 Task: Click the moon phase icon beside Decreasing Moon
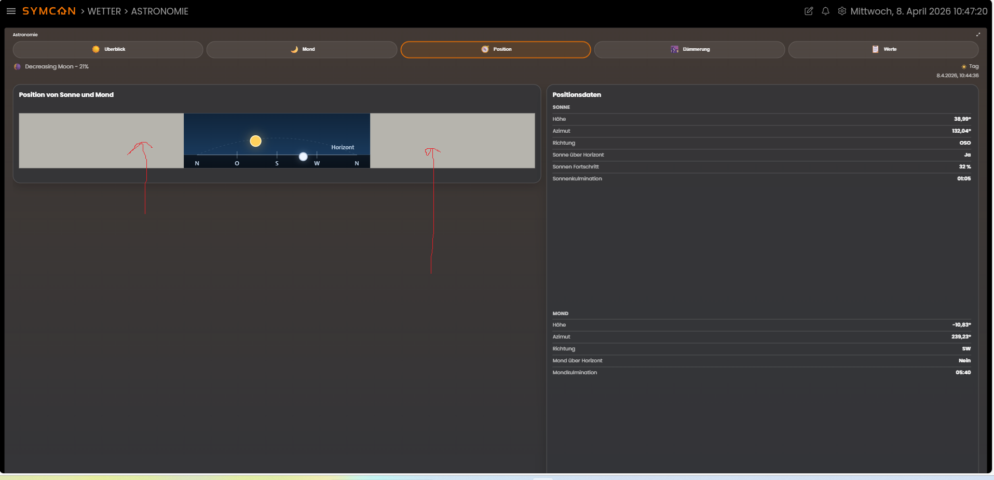pyautogui.click(x=17, y=67)
